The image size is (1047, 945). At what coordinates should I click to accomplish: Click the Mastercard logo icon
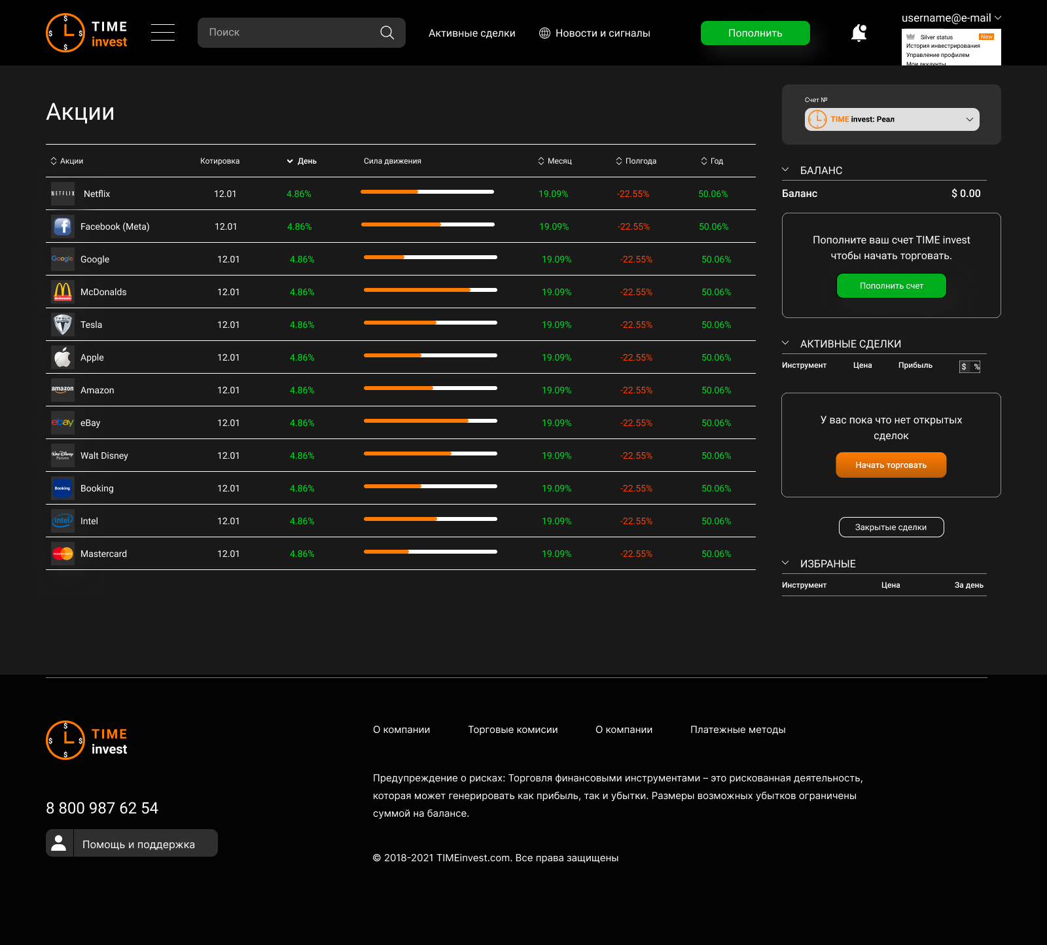[x=63, y=554]
